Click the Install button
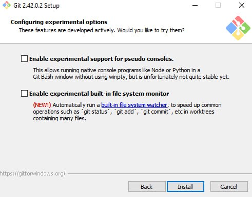Screen dimensions: 252x197 [x=185, y=186]
